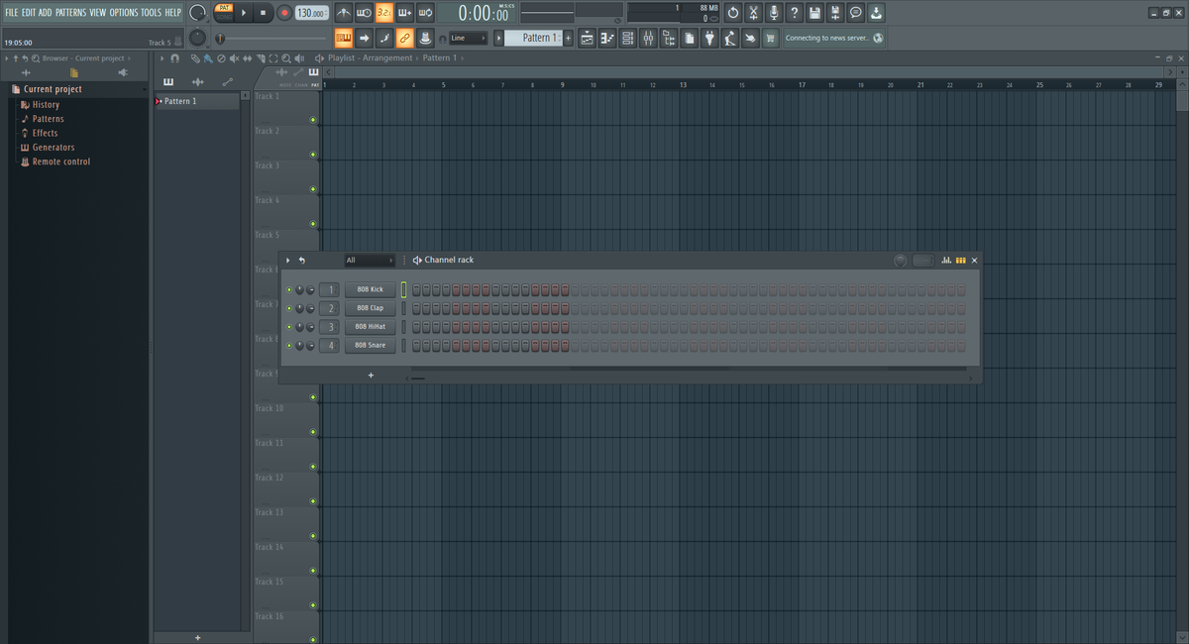Open the speech bubble info icon
Viewport: 1189px width, 644px height.
[855, 13]
